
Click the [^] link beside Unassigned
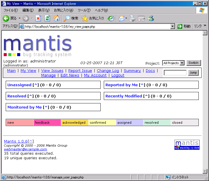tap(35, 85)
